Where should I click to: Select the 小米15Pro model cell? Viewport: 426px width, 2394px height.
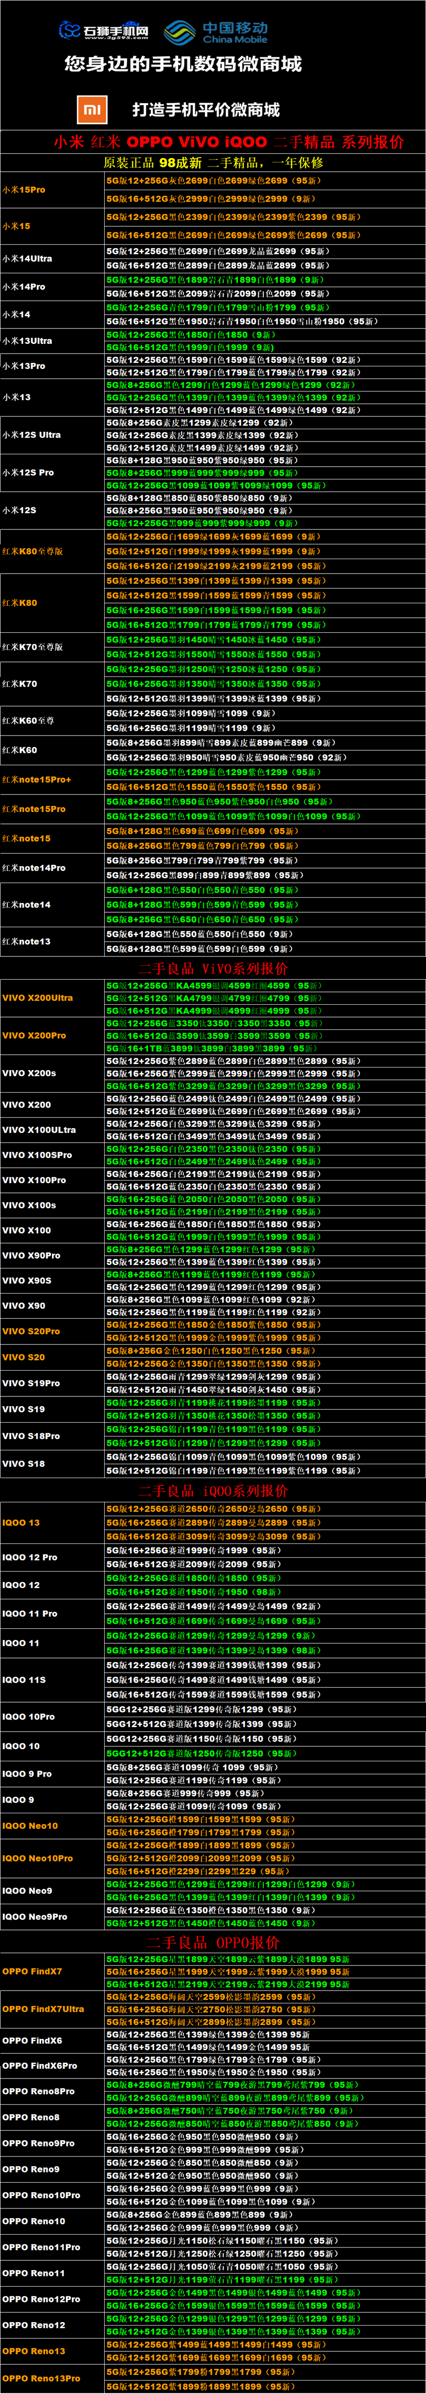click(x=24, y=190)
